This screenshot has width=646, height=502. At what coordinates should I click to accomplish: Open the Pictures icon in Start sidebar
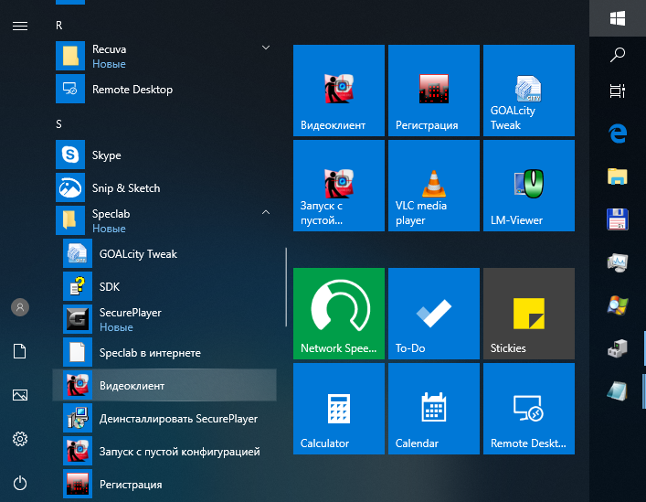[x=20, y=395]
